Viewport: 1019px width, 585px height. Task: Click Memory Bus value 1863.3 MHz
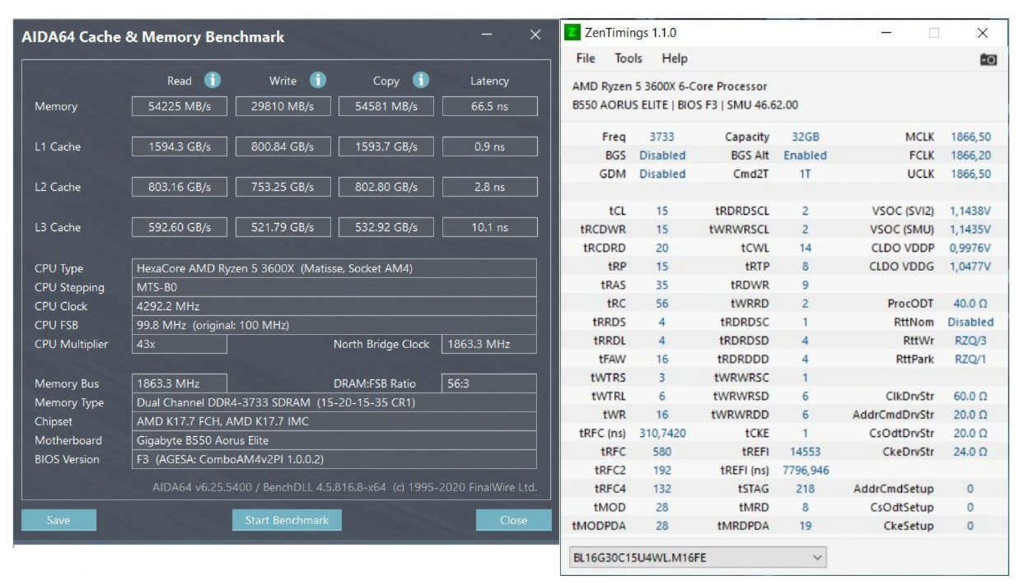pos(180,383)
